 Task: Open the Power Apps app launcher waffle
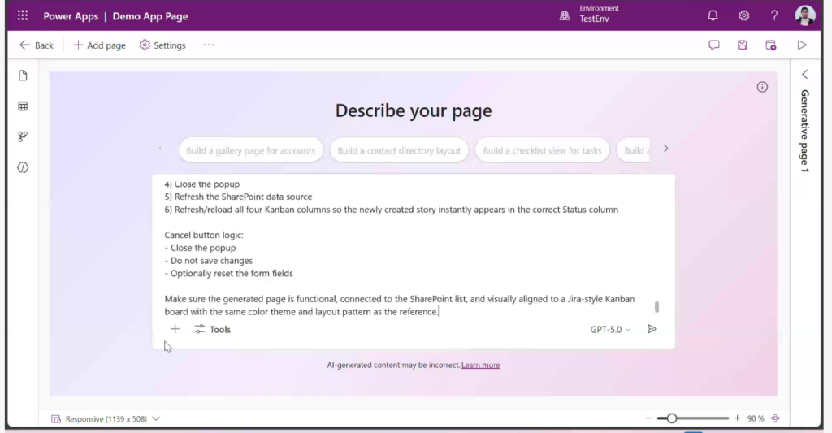(x=23, y=15)
